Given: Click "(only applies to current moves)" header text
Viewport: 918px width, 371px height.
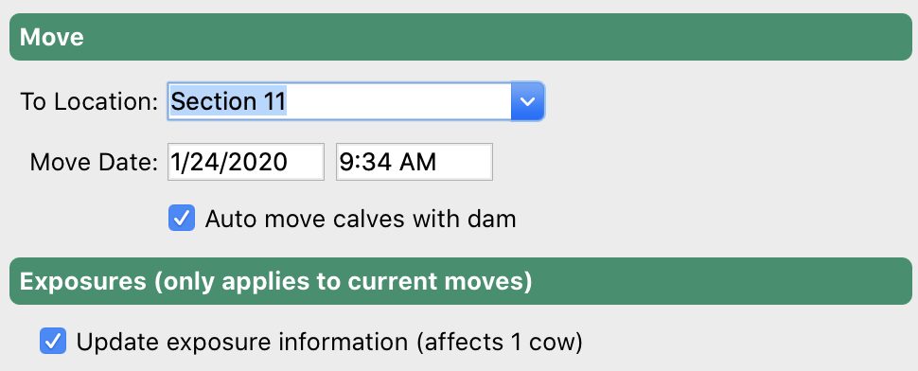Looking at the screenshot, I should 344,281.
